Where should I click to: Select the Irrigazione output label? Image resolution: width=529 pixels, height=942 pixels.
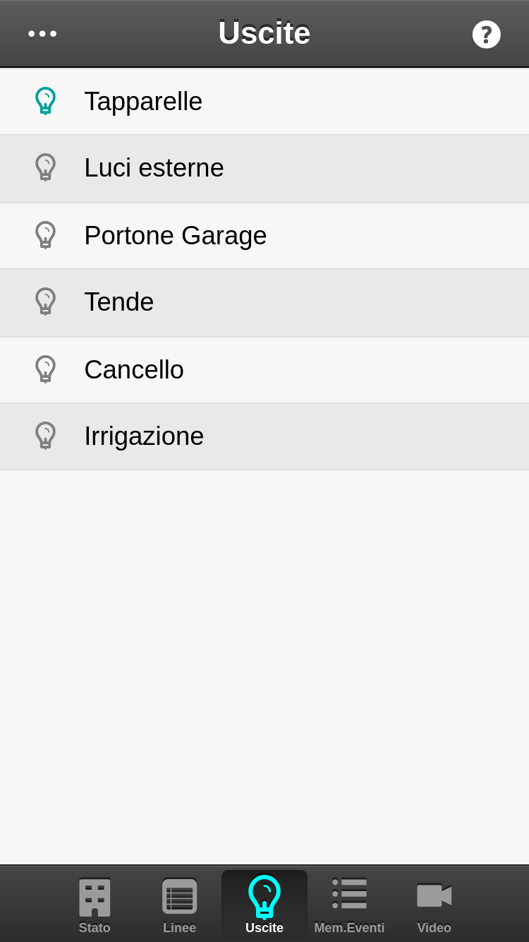tap(144, 436)
